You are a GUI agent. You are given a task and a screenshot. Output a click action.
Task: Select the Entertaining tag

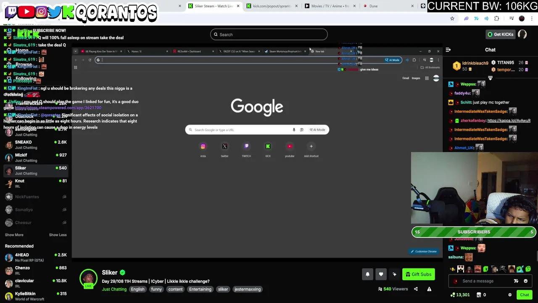pyautogui.click(x=200, y=289)
